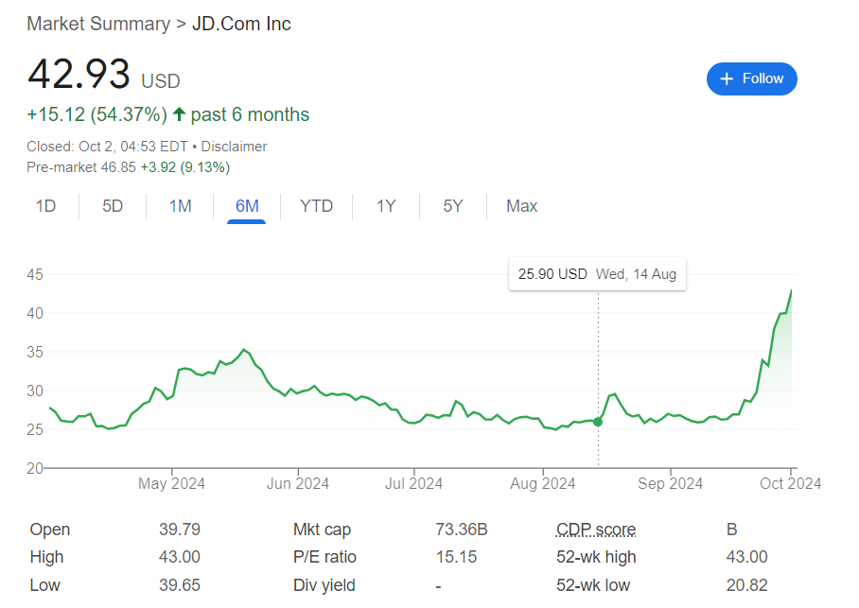Show the YTD chart range
The width and height of the screenshot is (859, 608).
point(317,206)
